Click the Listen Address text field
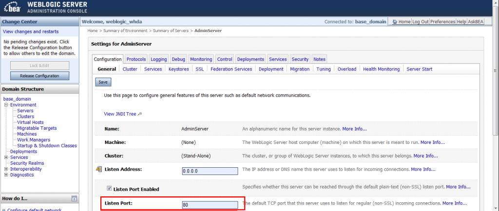This screenshot has width=499, height=211. tap(210, 171)
